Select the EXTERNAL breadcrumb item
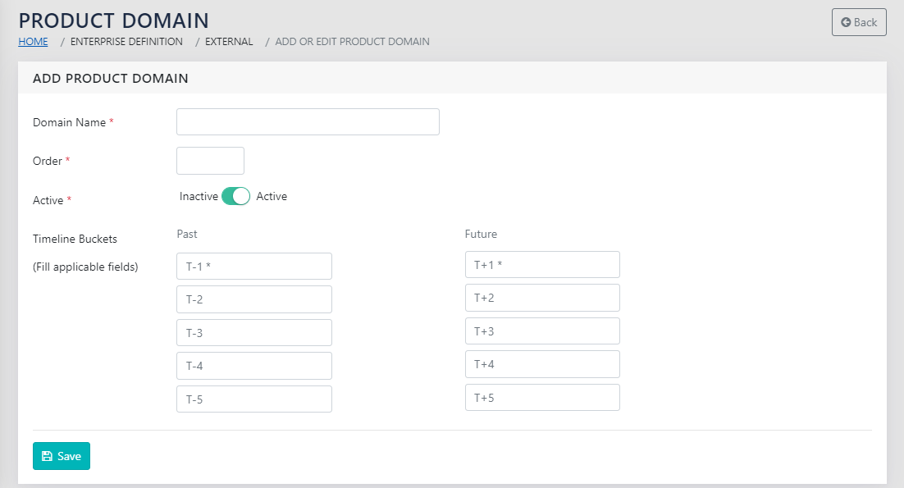 click(x=229, y=41)
